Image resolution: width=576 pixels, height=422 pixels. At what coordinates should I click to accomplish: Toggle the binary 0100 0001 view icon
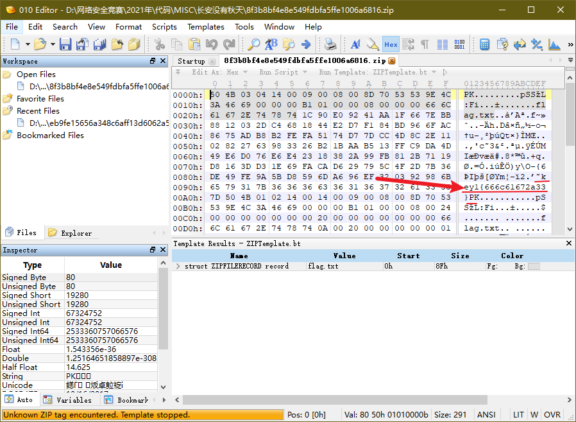459,44
